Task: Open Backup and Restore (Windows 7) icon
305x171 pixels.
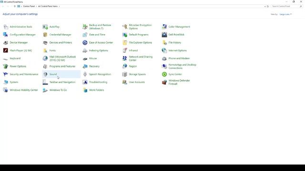Action: 85,27
